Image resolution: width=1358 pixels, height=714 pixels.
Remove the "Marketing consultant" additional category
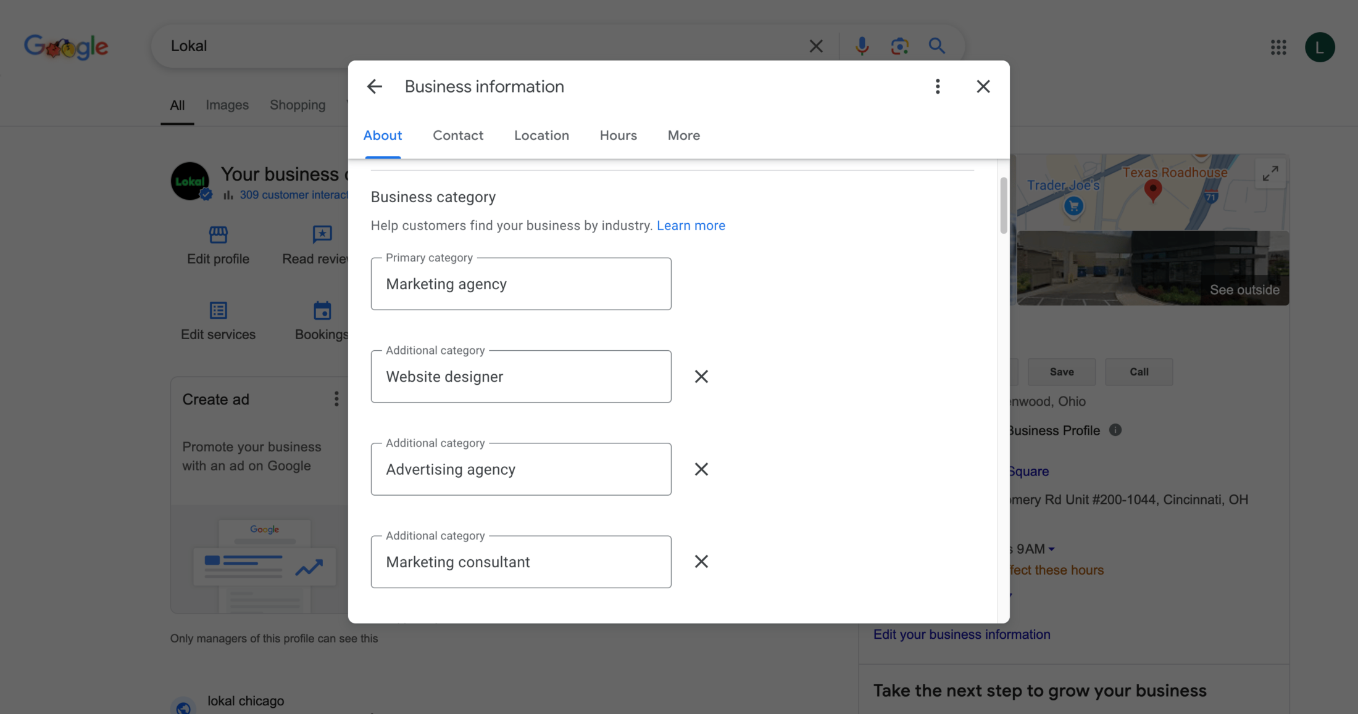click(x=701, y=561)
